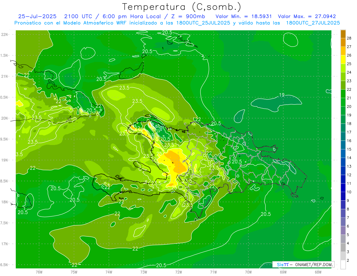The width and height of the screenshot is (357, 276).
Task: Click the "18N" latitude axis label
Action: 4,202
